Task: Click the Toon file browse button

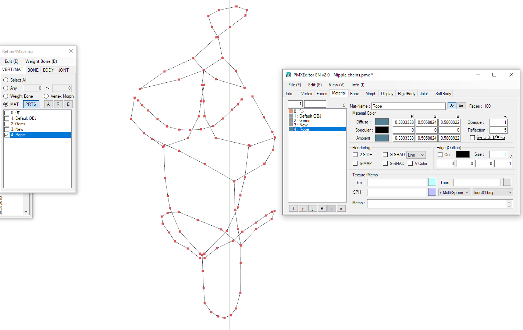Action: click(x=507, y=182)
